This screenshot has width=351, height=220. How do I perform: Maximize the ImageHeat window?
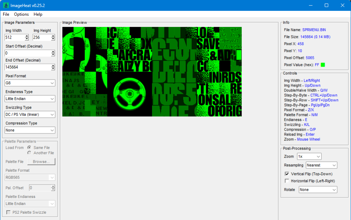326,5
